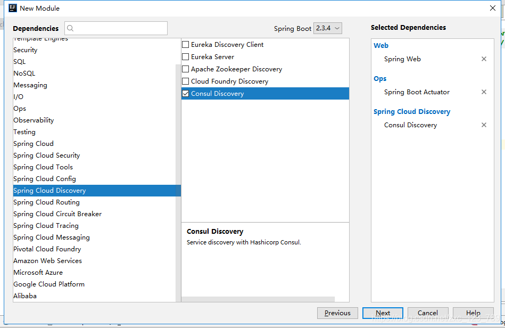Viewport: 505px width, 328px height.
Task: Click the IntelliJ logo in title bar
Action: click(13, 8)
